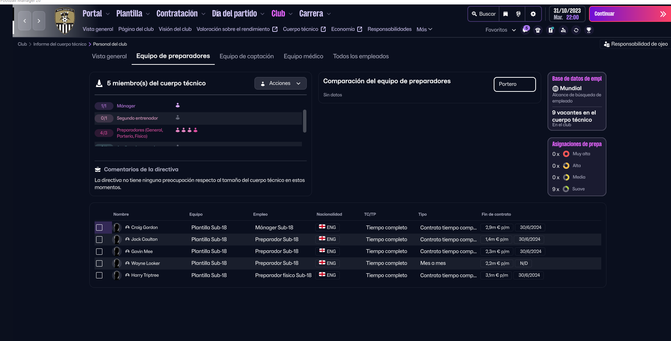Click the cone icon beside staff member count
Screen dimensions: 671x341
[x=99, y=83]
